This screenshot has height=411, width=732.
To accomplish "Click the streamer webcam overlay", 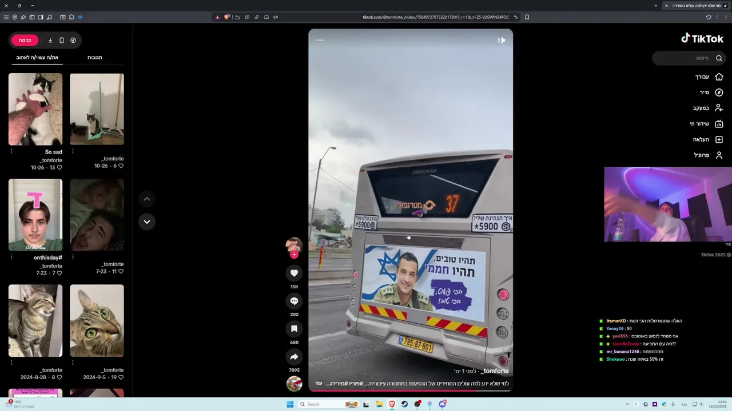I will click(668, 204).
